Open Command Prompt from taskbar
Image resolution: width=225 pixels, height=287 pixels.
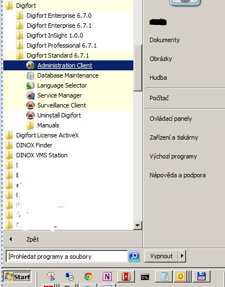[x=144, y=277]
